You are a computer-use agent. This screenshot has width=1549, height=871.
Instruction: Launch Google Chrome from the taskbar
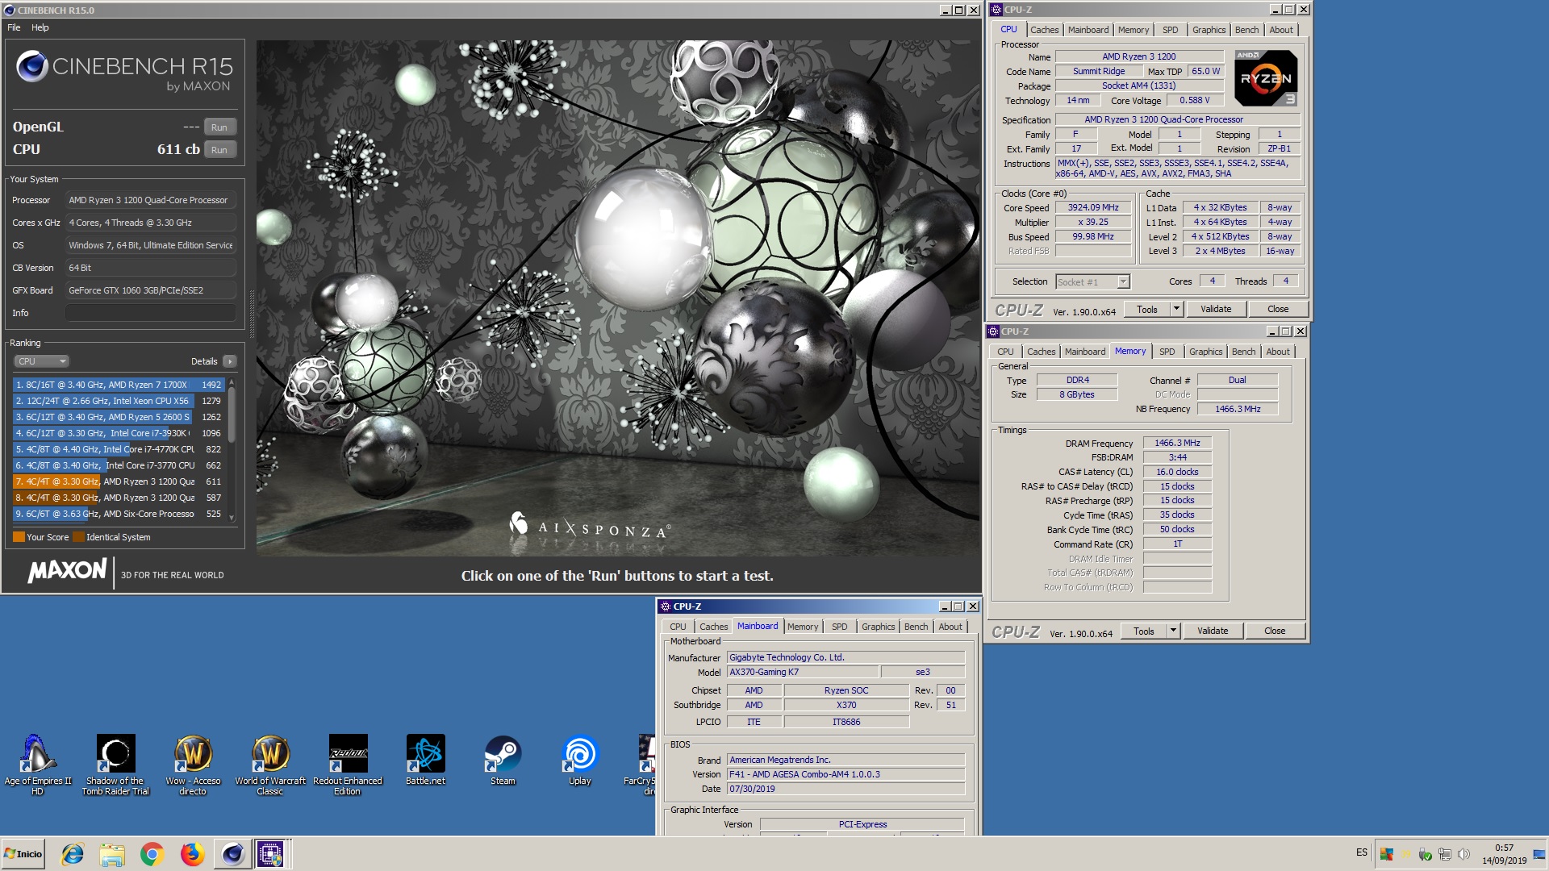coord(152,854)
